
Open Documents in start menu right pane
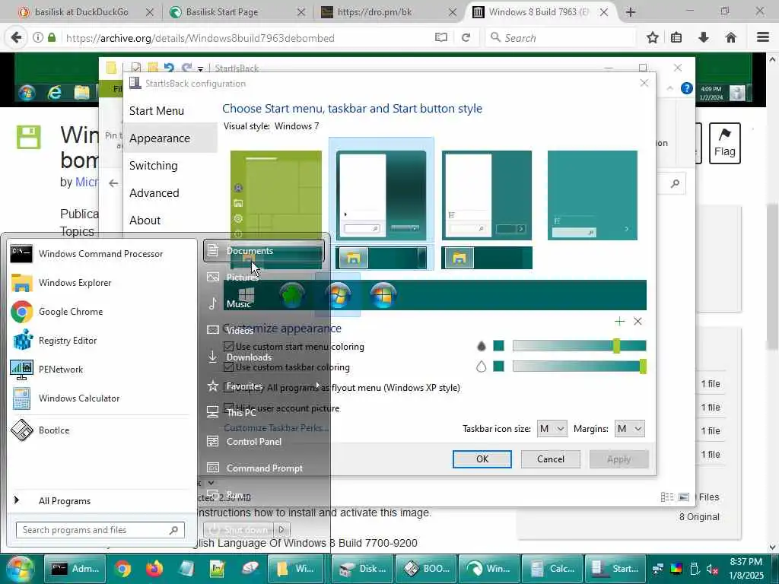click(264, 251)
